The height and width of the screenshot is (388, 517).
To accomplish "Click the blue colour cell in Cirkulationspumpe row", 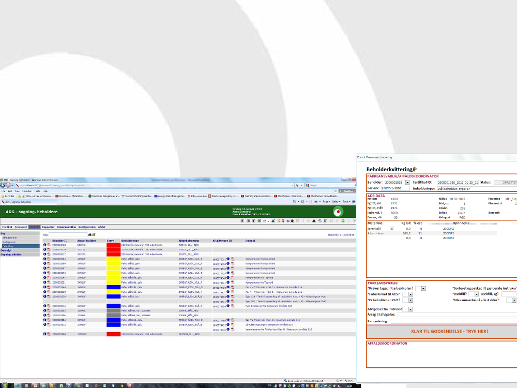I will pyautogui.click(x=113, y=325).
